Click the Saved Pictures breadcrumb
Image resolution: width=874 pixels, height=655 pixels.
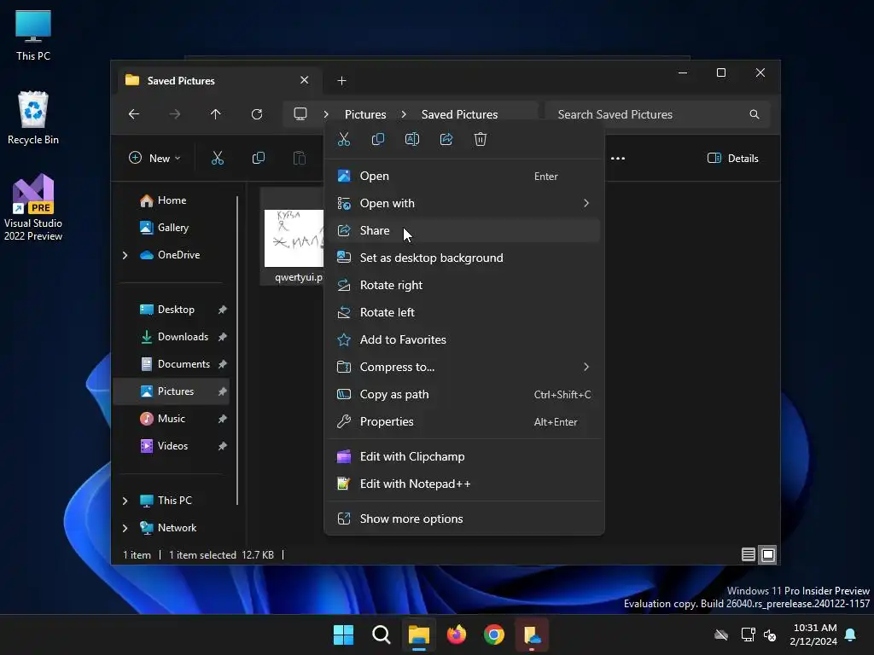pos(459,114)
